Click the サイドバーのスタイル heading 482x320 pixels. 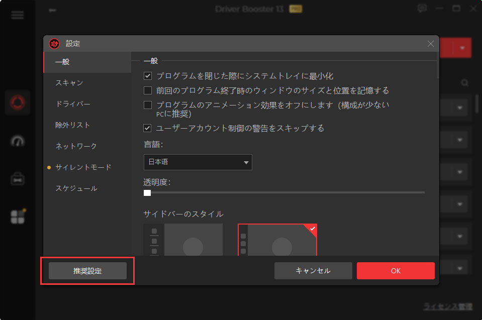[183, 214]
